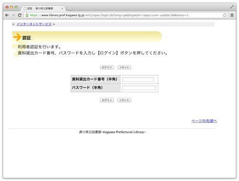The width and height of the screenshot is (239, 181).
Task: Click the lower ログイン button
Action: point(107,100)
